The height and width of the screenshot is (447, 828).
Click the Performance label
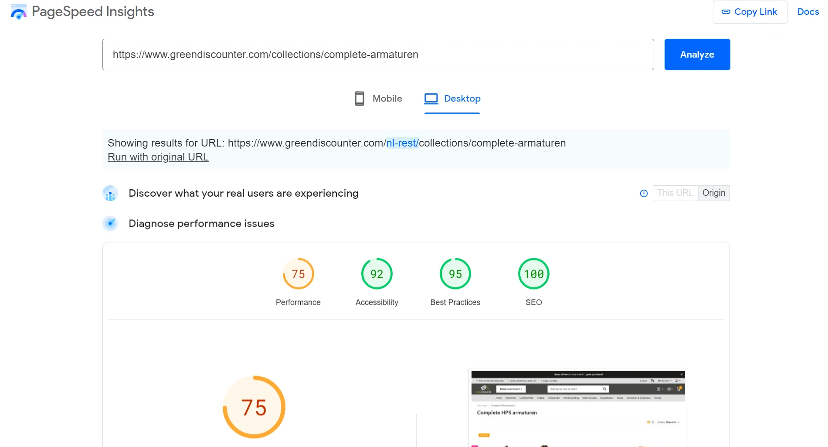(x=298, y=302)
